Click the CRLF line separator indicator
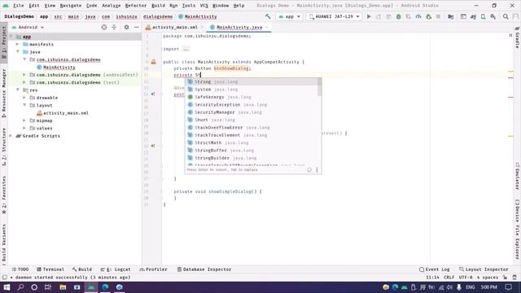This screenshot has height=293, width=521. coord(449,278)
